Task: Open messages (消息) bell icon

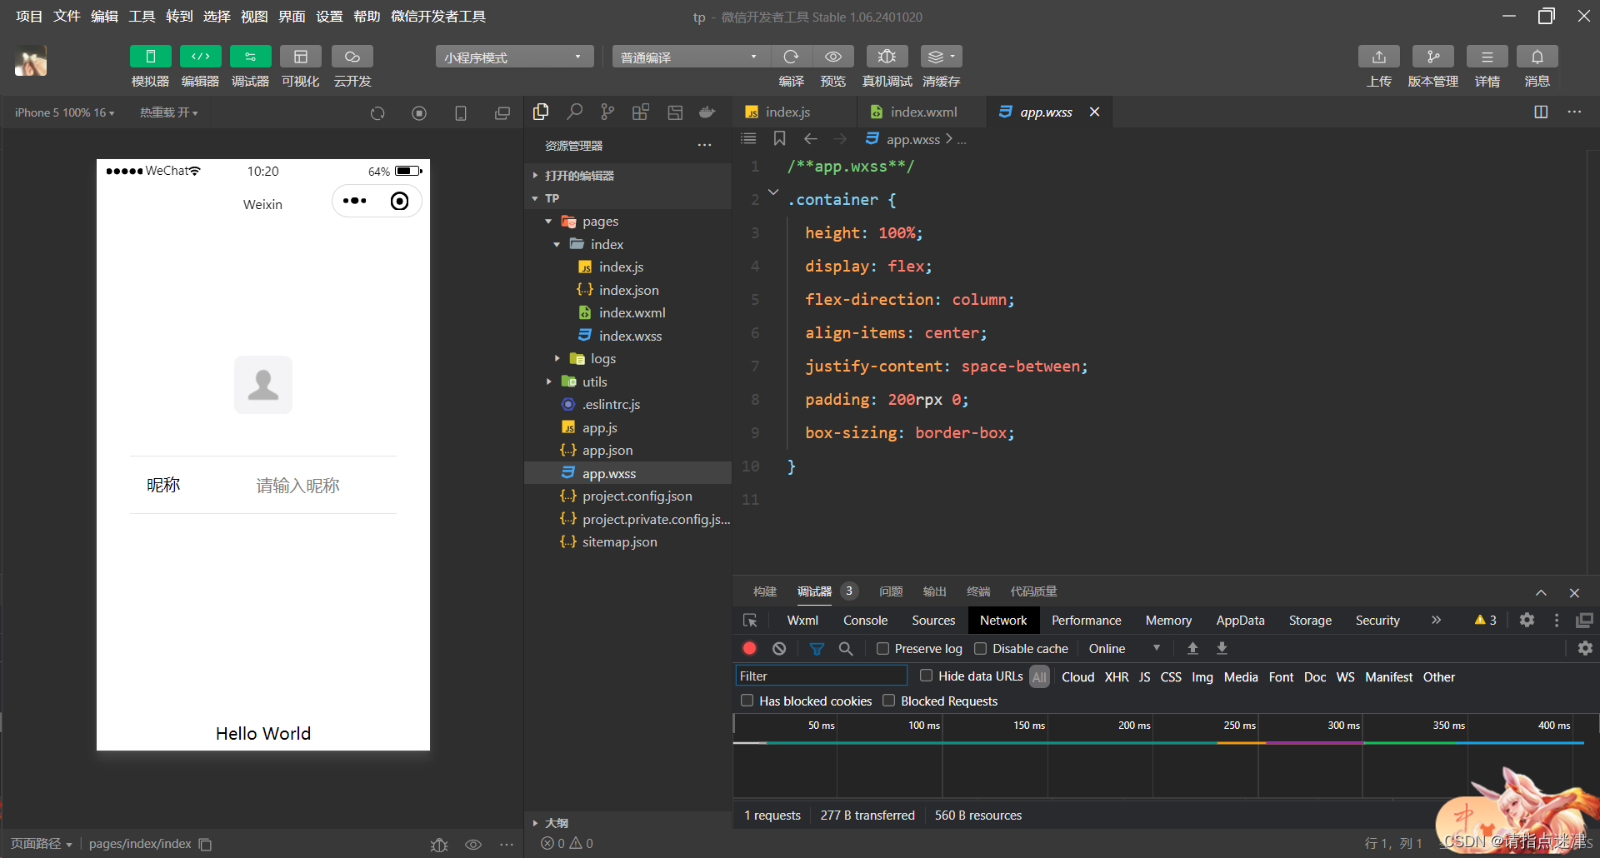Action: (x=1537, y=57)
